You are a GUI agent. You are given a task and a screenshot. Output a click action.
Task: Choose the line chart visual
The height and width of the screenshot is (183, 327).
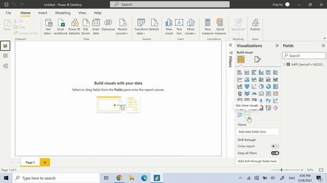(240, 79)
